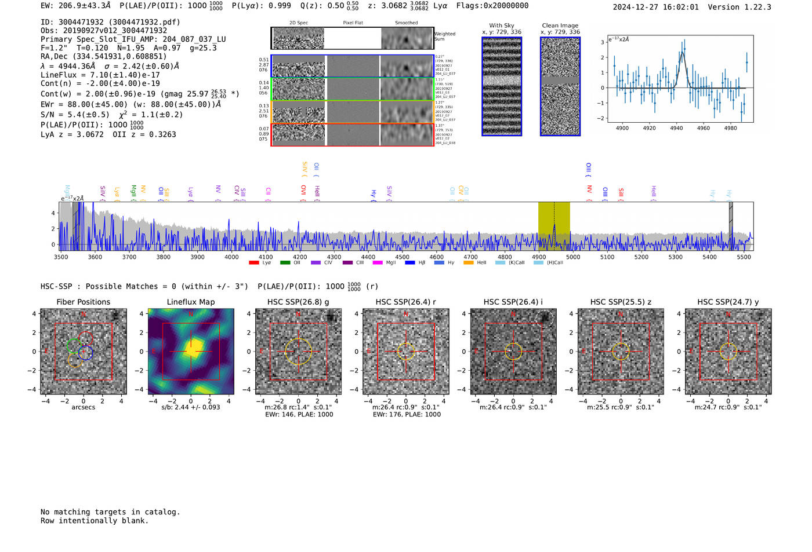
Task: Click the Flags:0x20000000 header value
Action: 492,6
